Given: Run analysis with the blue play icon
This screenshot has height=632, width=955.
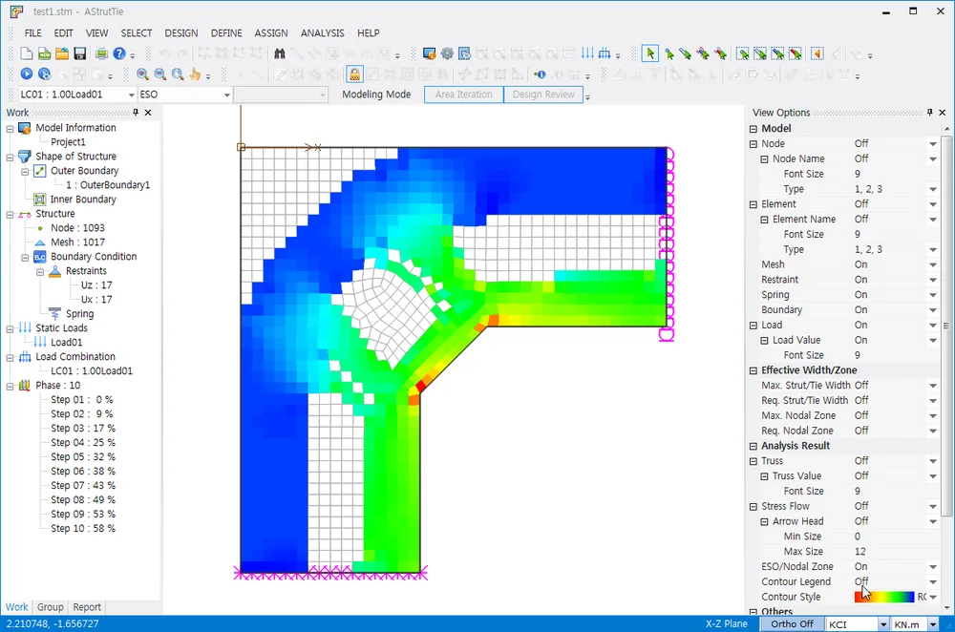Looking at the screenshot, I should tap(26, 74).
